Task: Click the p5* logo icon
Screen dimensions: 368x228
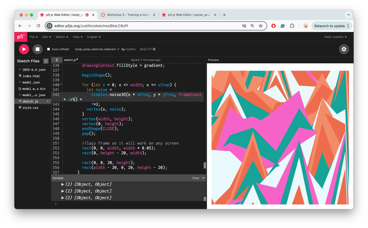Action: coord(21,37)
